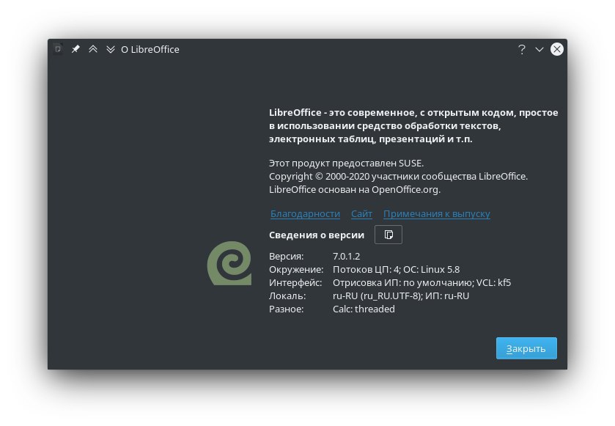Open Примечания к выпуску link
Screen dimensions: 615x426
coord(437,214)
